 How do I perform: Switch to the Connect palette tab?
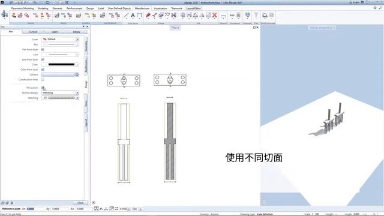[x=33, y=32]
